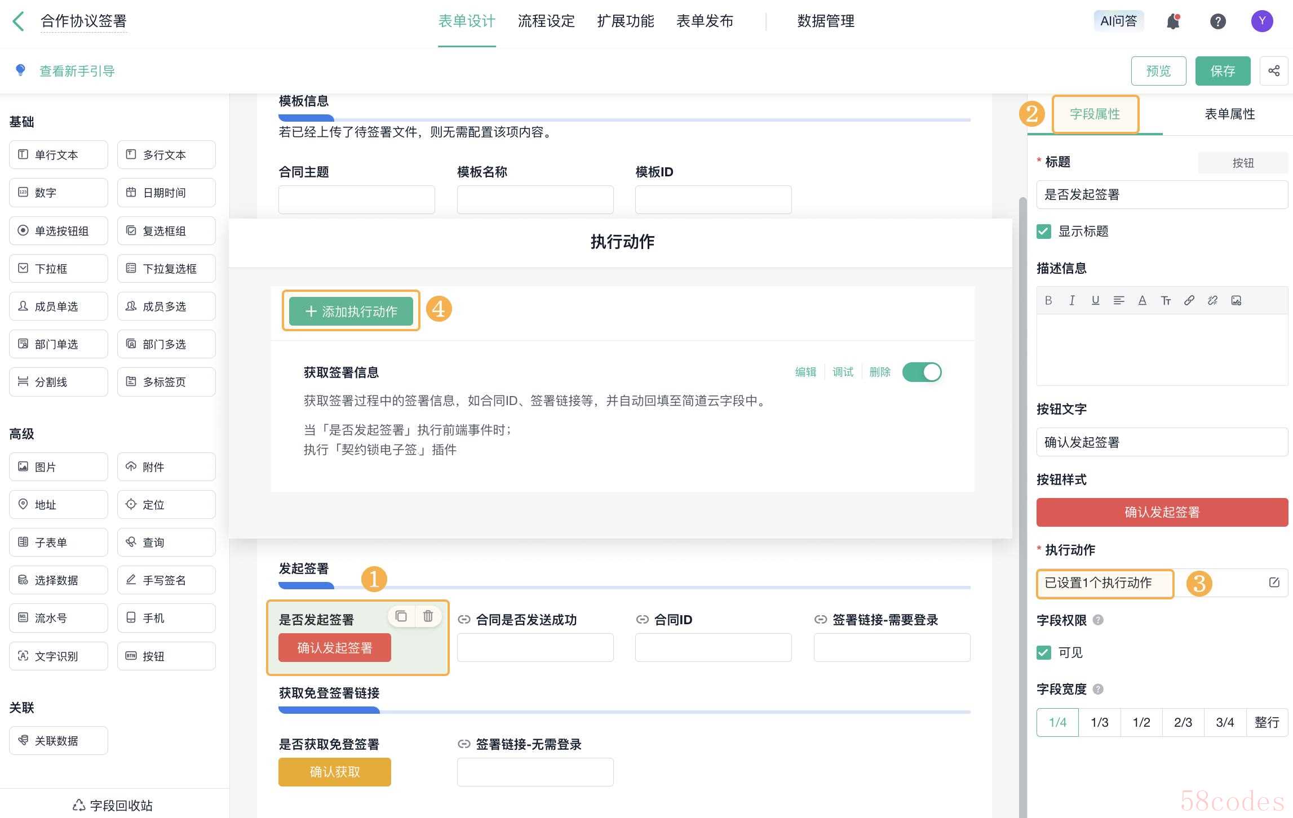Open edit icon in 执行动作 setting field

click(x=1274, y=583)
